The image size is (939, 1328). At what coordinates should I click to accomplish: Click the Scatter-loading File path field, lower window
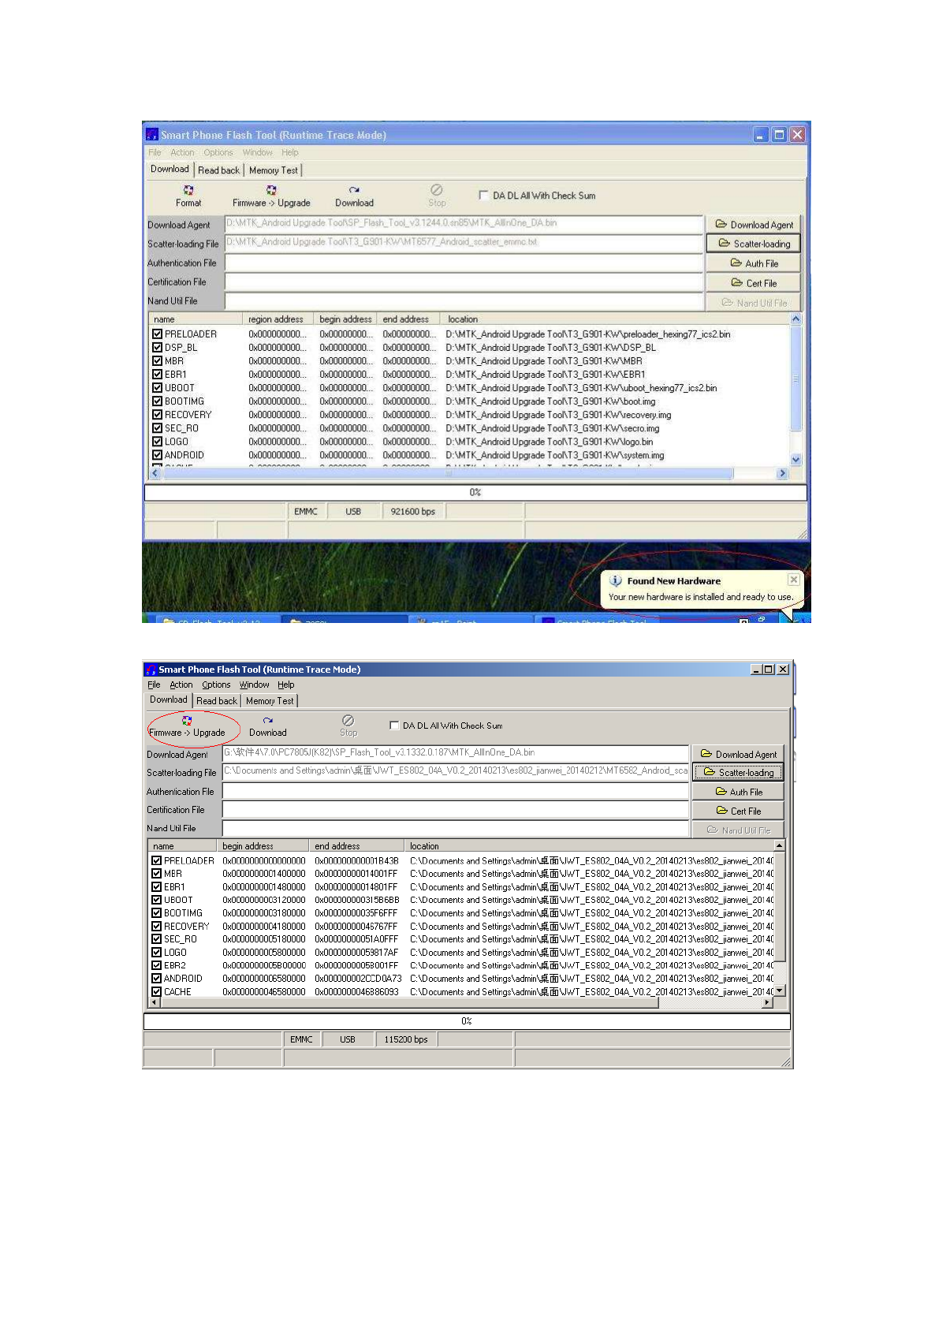click(456, 771)
